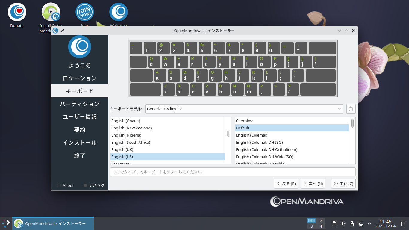Select English (South Africa) layout

[x=168, y=142]
